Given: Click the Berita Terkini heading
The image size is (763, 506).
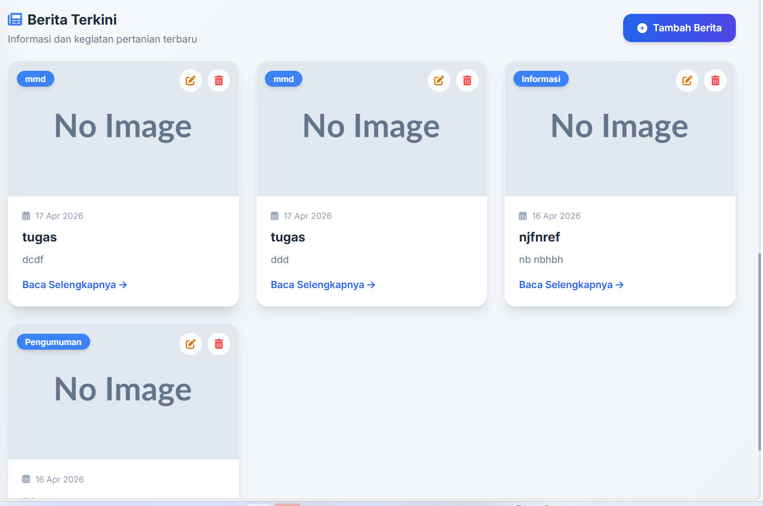Looking at the screenshot, I should (x=72, y=19).
